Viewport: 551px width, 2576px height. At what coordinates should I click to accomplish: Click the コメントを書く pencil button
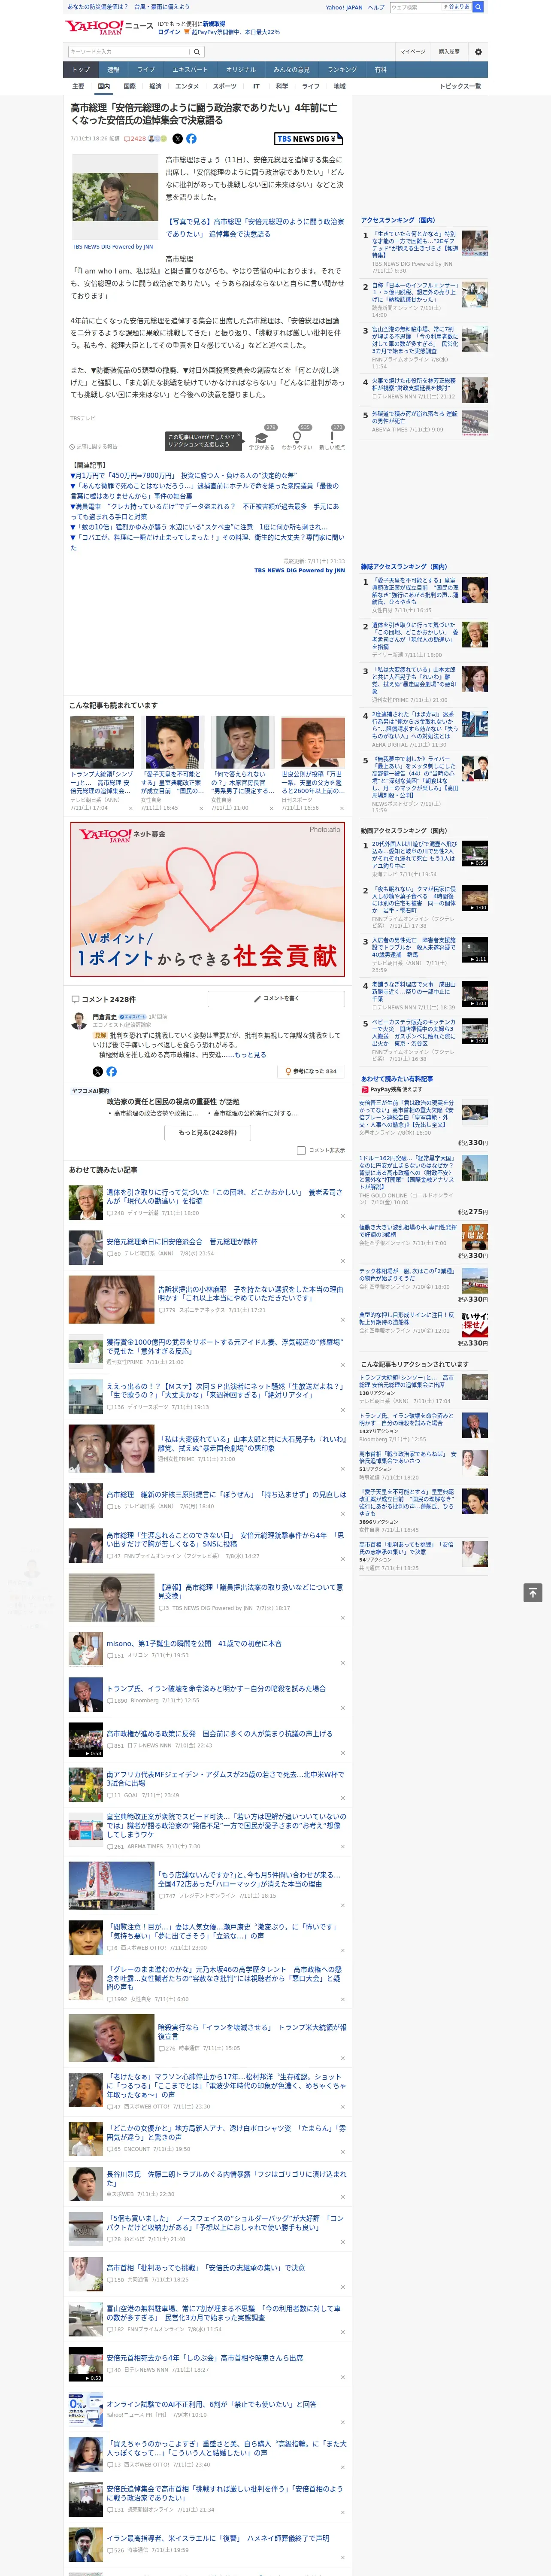[x=276, y=998]
